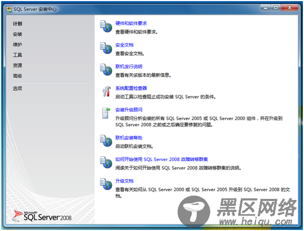Open the 联机安装帮助 link

pyautogui.click(x=129, y=138)
